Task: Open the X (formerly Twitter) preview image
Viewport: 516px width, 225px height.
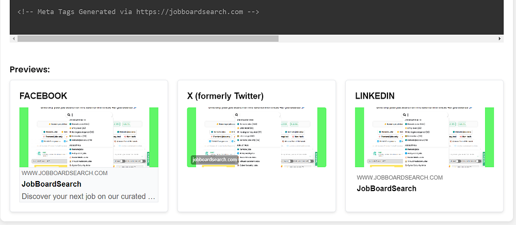Action: tap(256, 137)
